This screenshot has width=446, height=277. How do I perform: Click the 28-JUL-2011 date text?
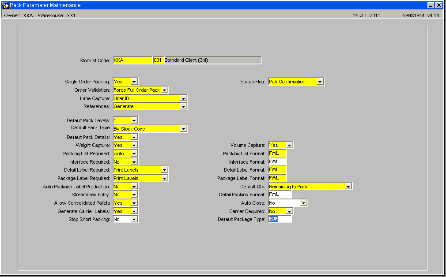[x=367, y=15]
